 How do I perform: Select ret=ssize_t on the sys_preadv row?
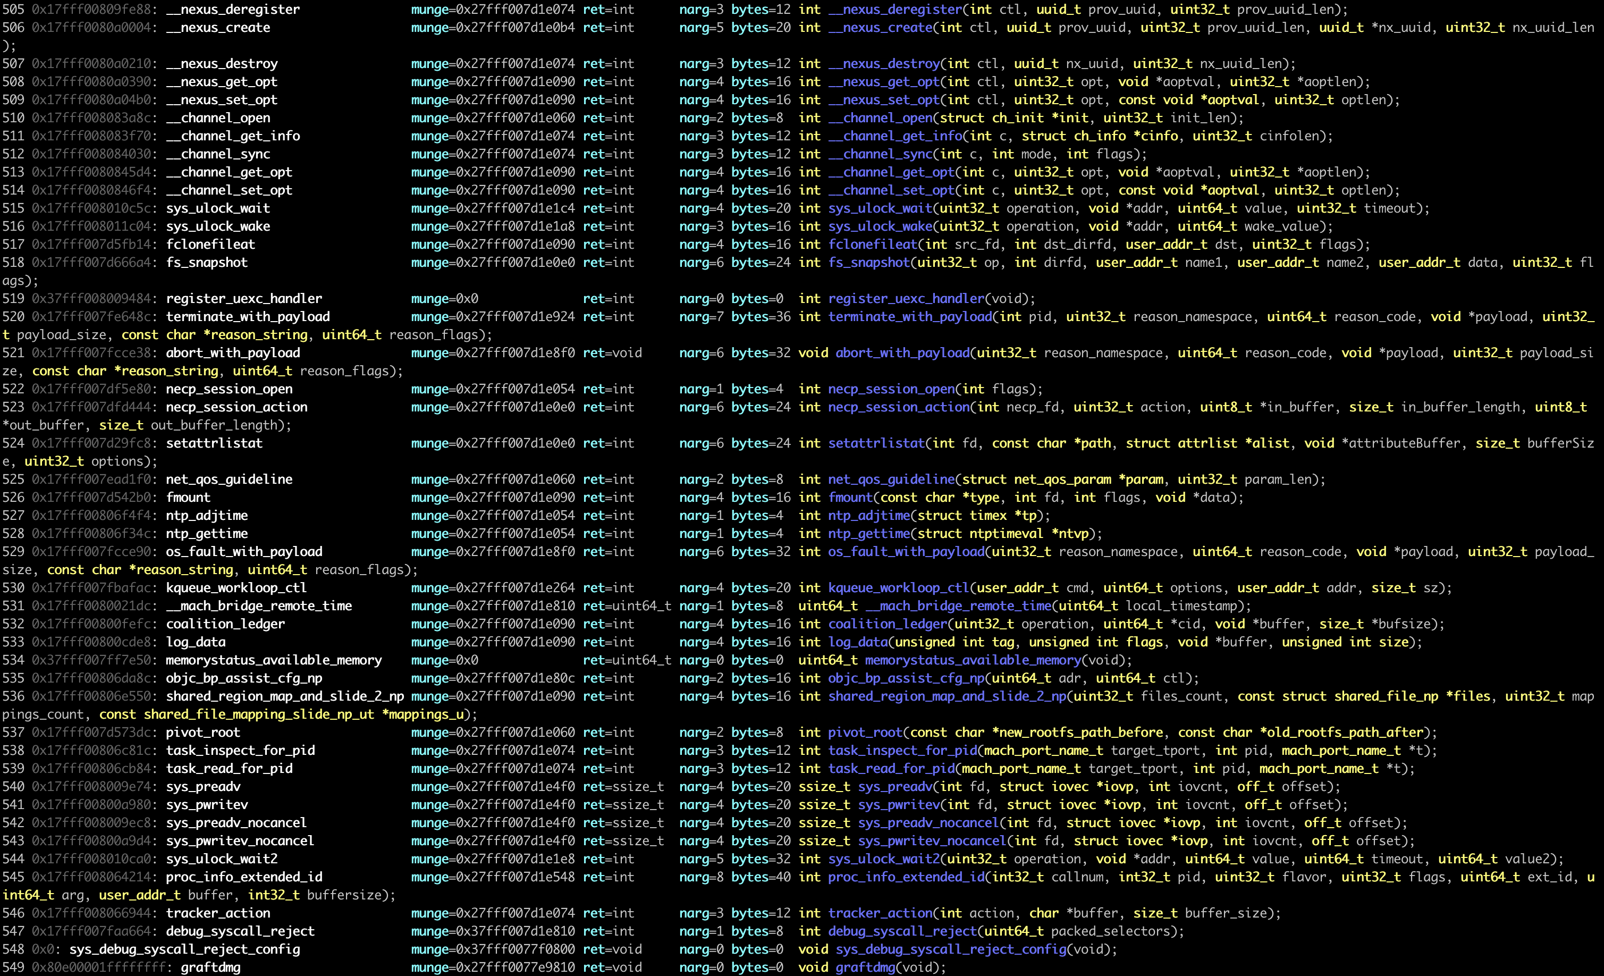coord(623,787)
